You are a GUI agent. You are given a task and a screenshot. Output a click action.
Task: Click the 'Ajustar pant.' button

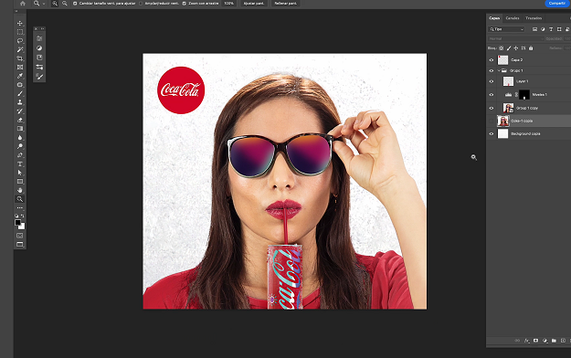254,4
